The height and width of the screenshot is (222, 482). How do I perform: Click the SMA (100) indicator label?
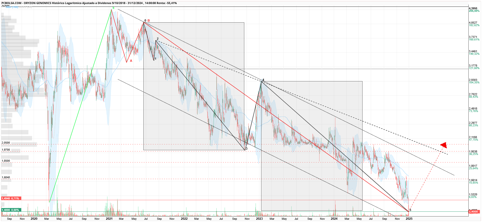pos(12,7)
